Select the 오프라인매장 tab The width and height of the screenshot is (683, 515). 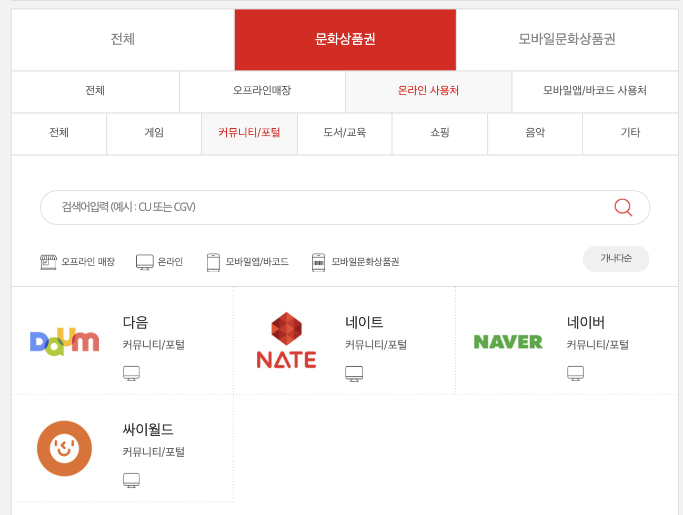(262, 91)
